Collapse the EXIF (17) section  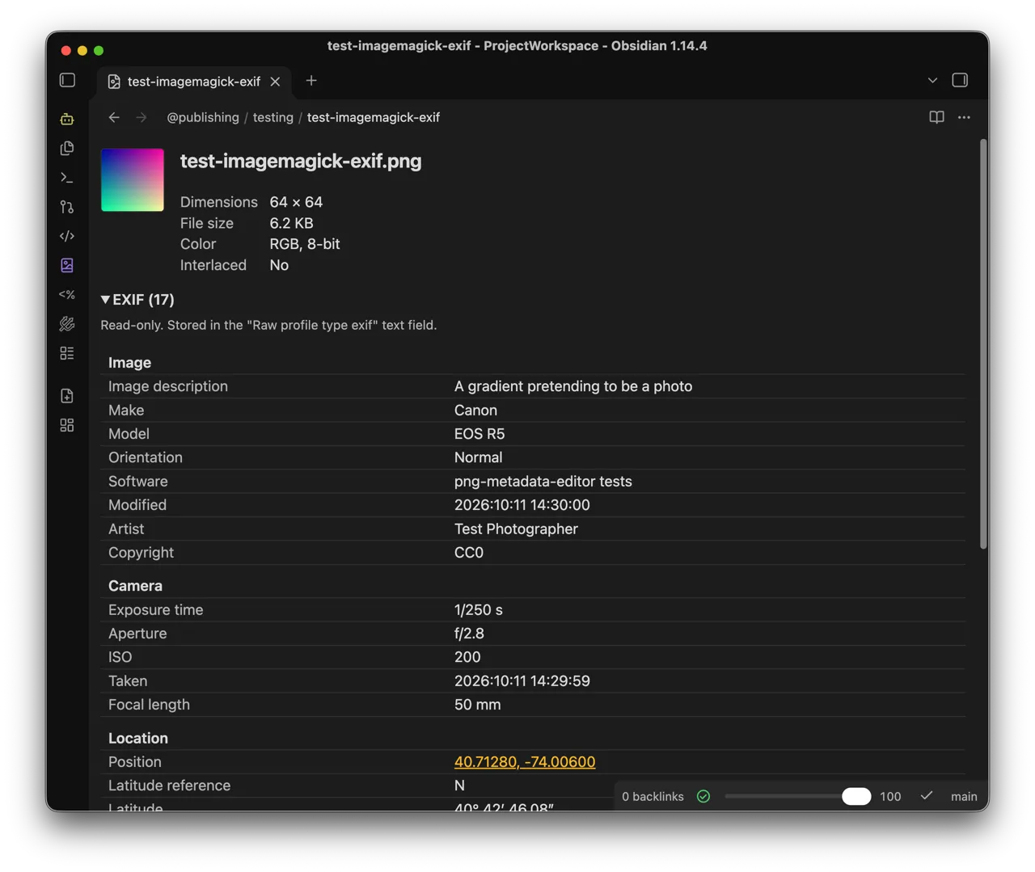pyautogui.click(x=137, y=299)
